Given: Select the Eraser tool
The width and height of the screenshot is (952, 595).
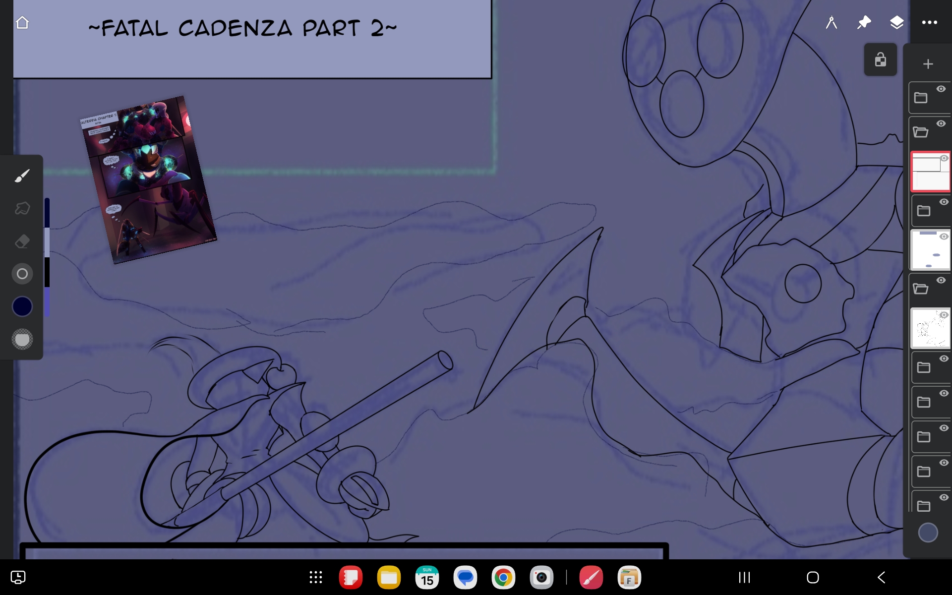Looking at the screenshot, I should point(22,241).
